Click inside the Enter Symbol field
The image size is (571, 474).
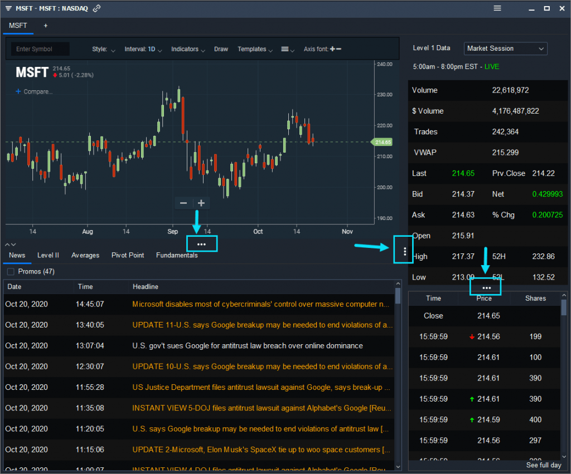pyautogui.click(x=39, y=49)
